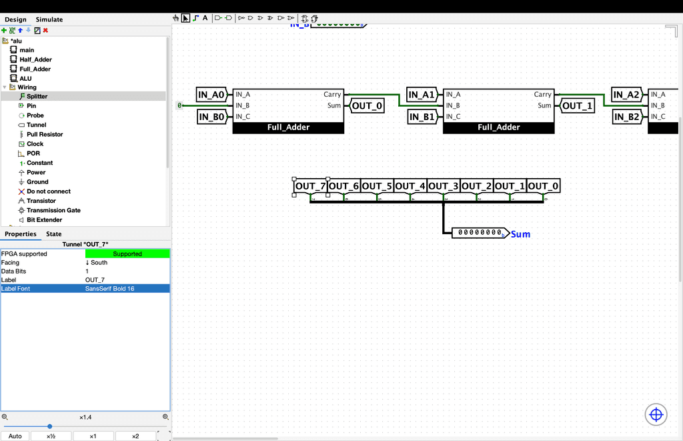Set zoom to ×2

click(135, 436)
